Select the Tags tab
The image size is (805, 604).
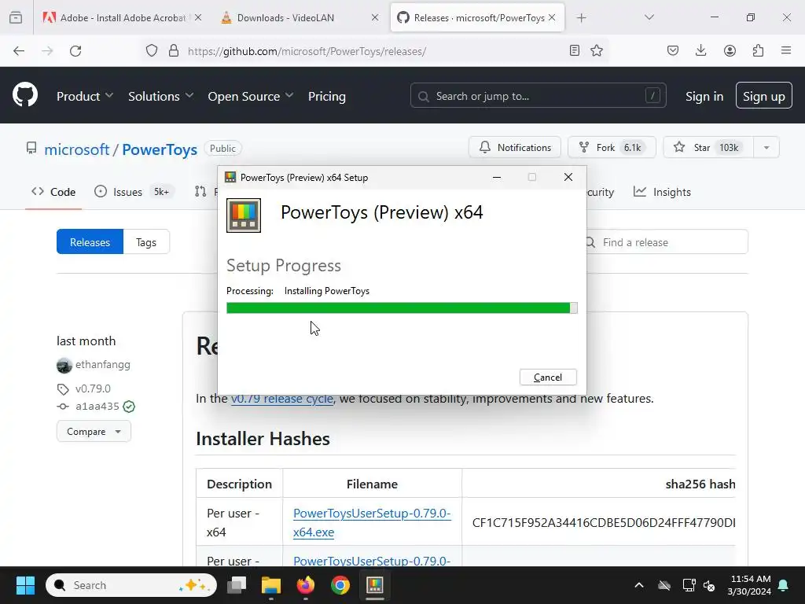click(146, 242)
